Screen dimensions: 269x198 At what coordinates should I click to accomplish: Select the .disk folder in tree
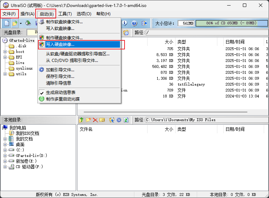[x=21, y=46]
